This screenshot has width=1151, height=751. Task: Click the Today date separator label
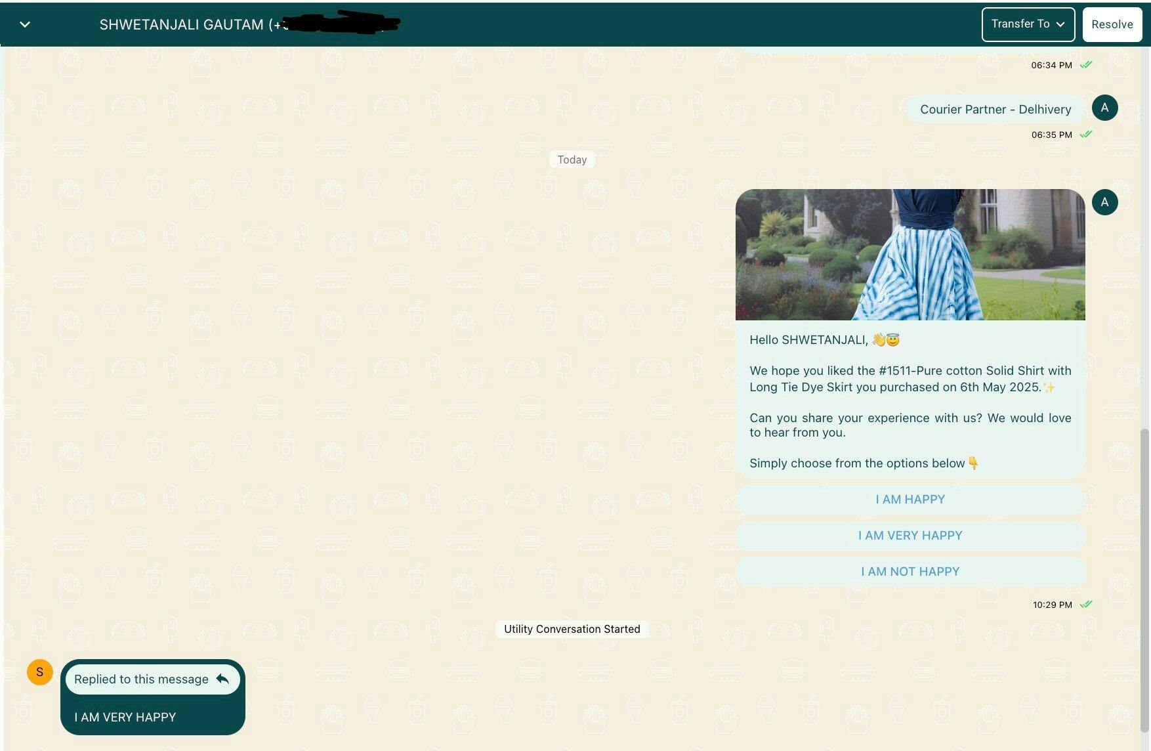[572, 160]
